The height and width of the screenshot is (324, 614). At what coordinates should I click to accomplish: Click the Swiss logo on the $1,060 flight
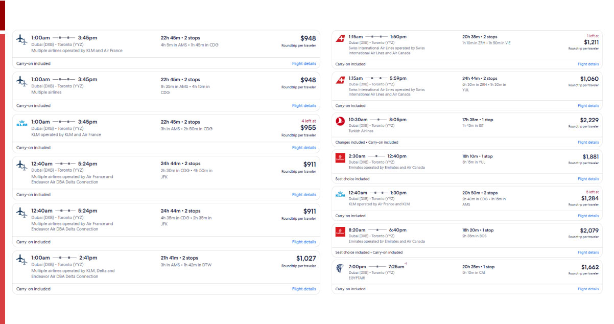(340, 80)
